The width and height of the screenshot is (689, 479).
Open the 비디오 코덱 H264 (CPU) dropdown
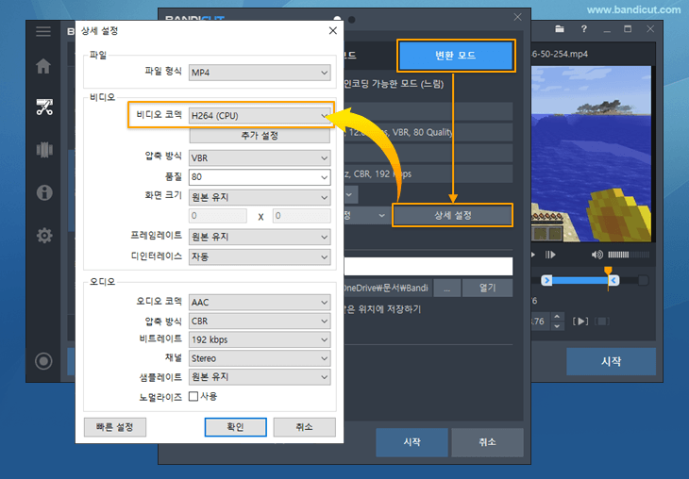[x=260, y=115]
